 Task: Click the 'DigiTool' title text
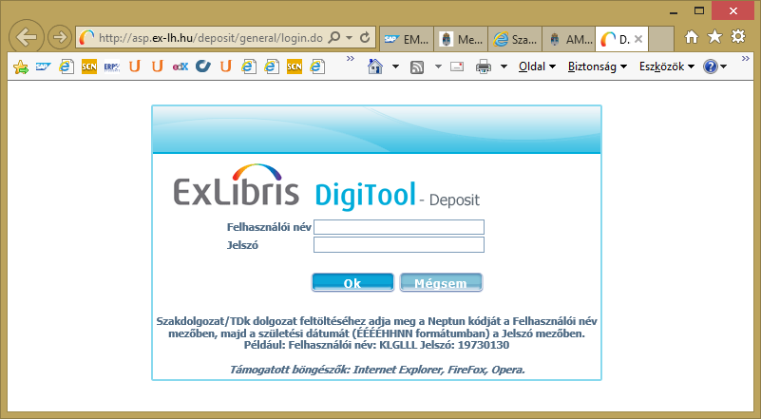(x=366, y=195)
